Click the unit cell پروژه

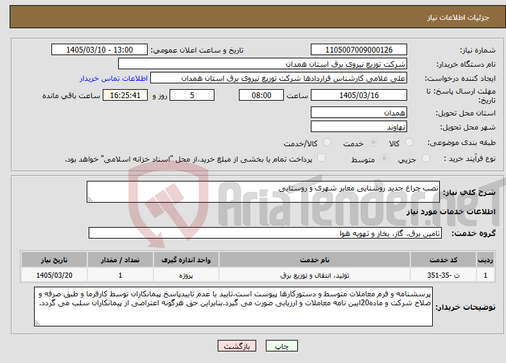pyautogui.click(x=186, y=275)
